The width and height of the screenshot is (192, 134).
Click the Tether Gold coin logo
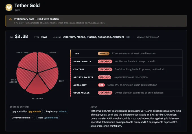pyautogui.click(x=9, y=7)
